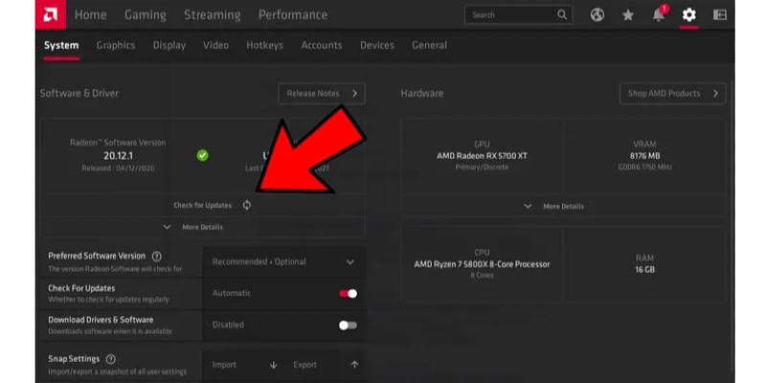The image size is (766, 383).
Task: Click the Snap Settings label
Action: click(x=74, y=359)
